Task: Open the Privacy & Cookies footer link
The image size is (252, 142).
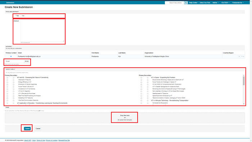Action: pyautogui.click(x=51, y=141)
